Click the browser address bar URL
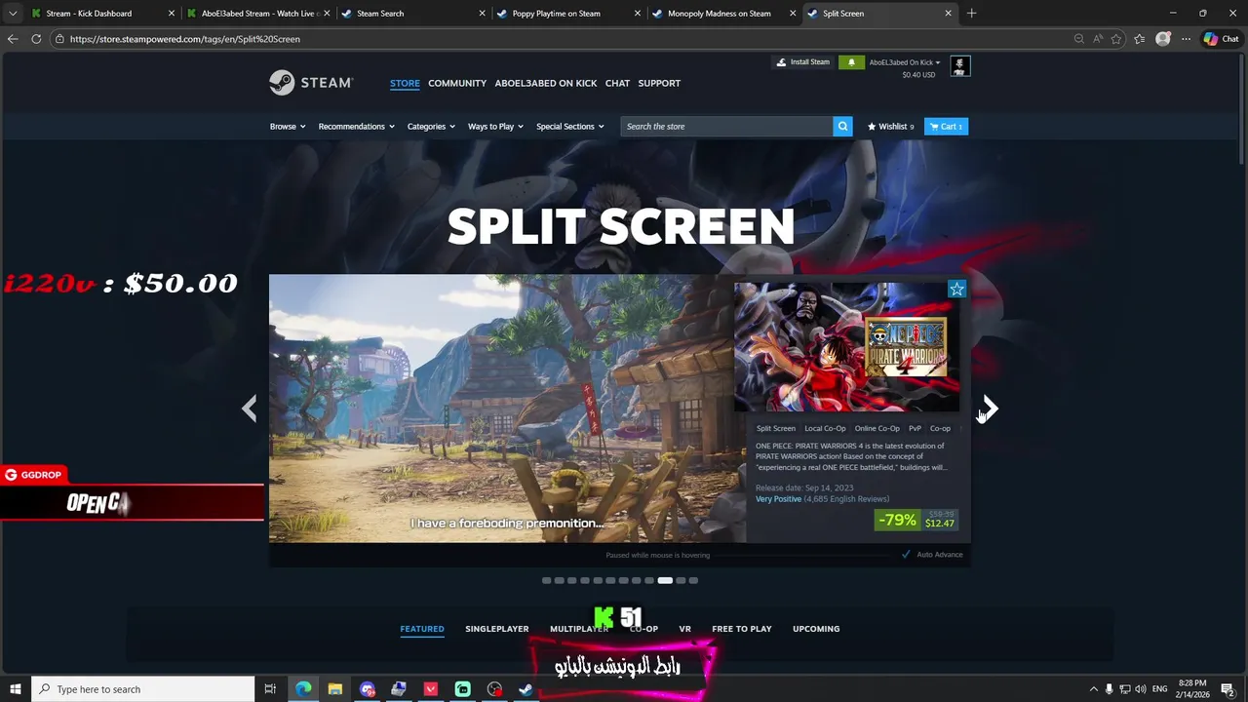 (x=185, y=39)
